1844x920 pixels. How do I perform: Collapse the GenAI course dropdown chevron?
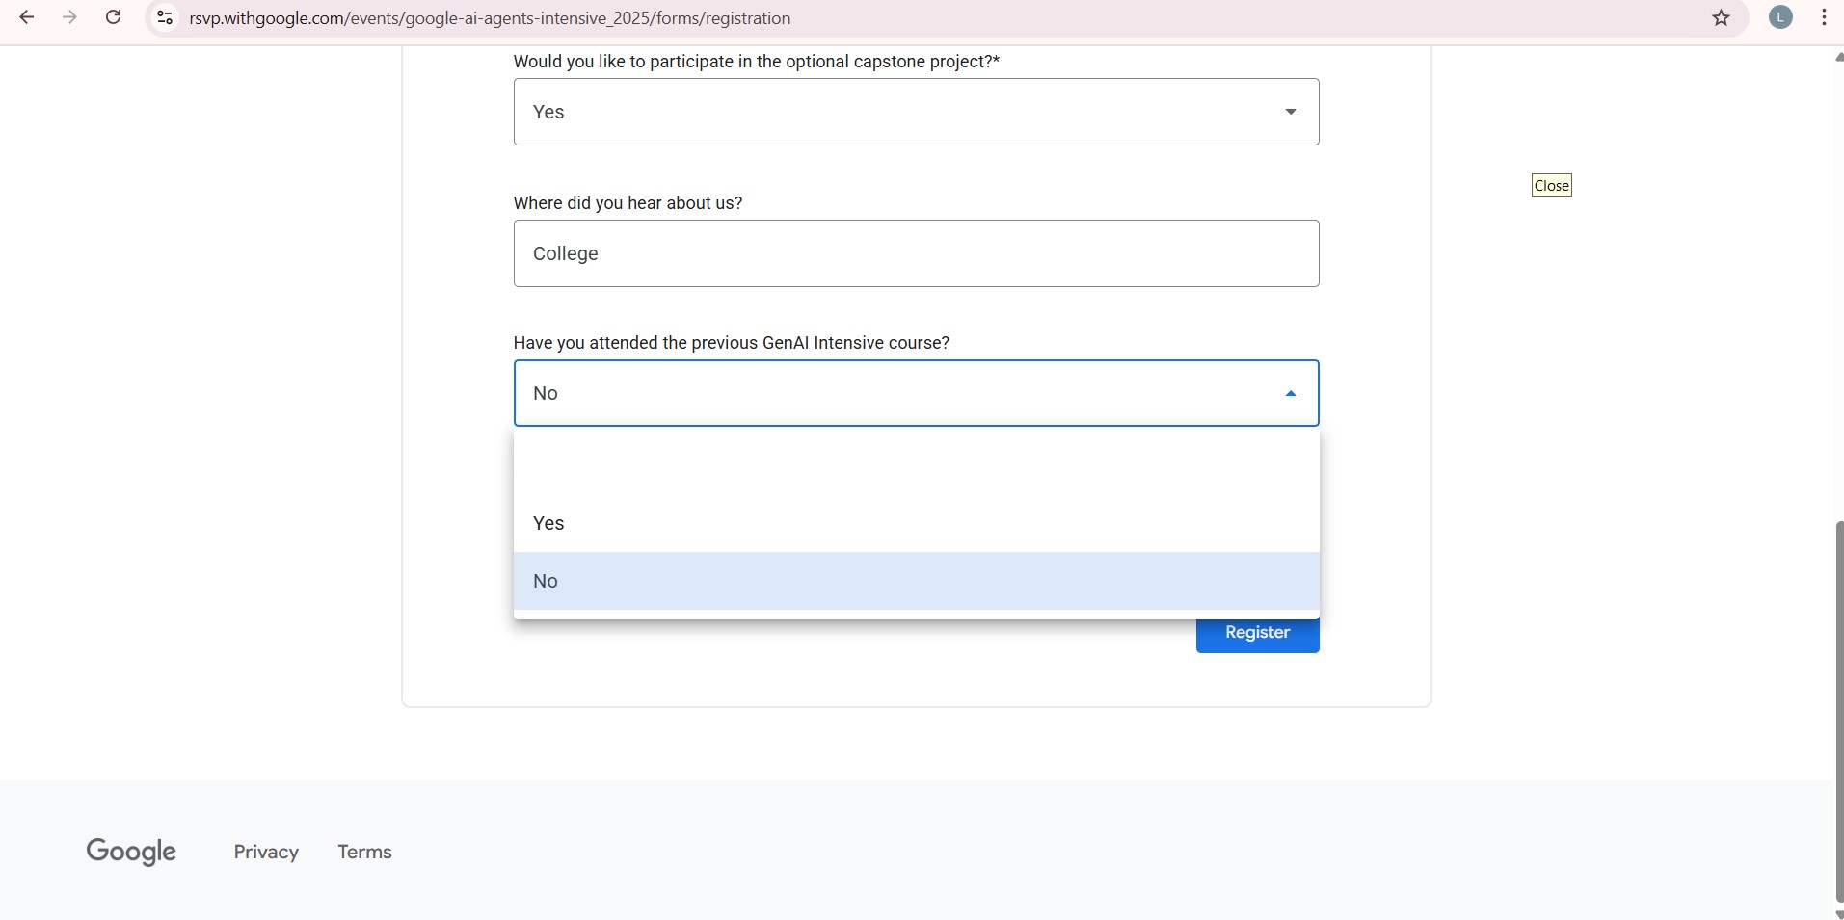tap(1290, 392)
